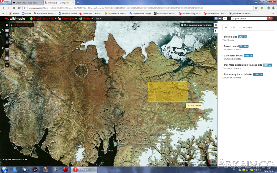Click the red search magnifier button
Viewport: 277px width, 173px height.
coord(270,18)
